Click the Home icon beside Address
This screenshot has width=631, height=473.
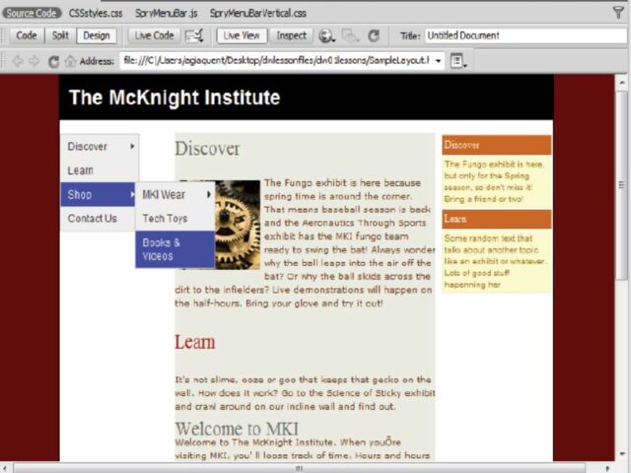click(70, 60)
